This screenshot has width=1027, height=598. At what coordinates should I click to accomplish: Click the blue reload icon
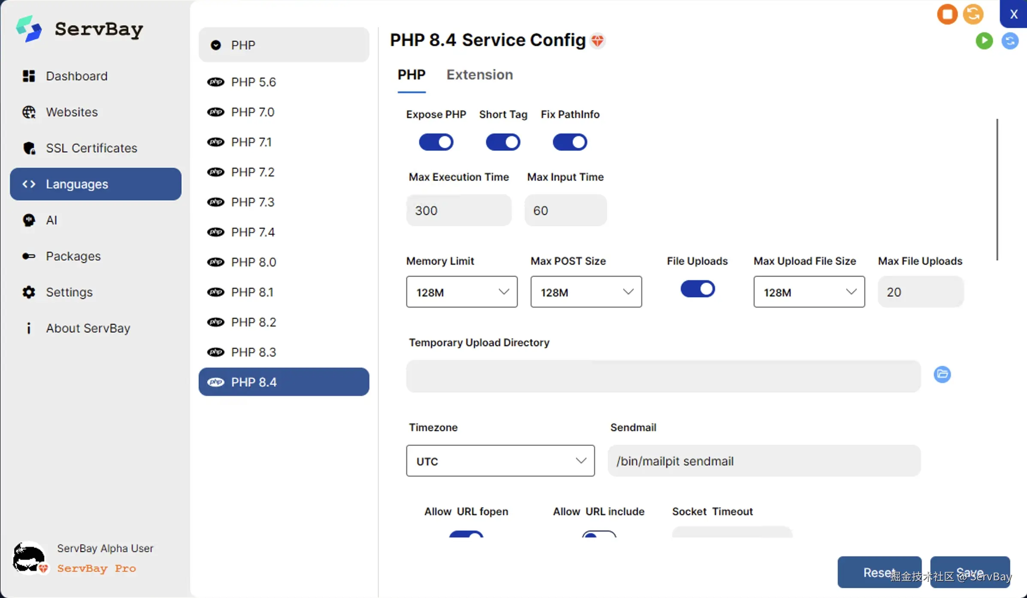1010,41
